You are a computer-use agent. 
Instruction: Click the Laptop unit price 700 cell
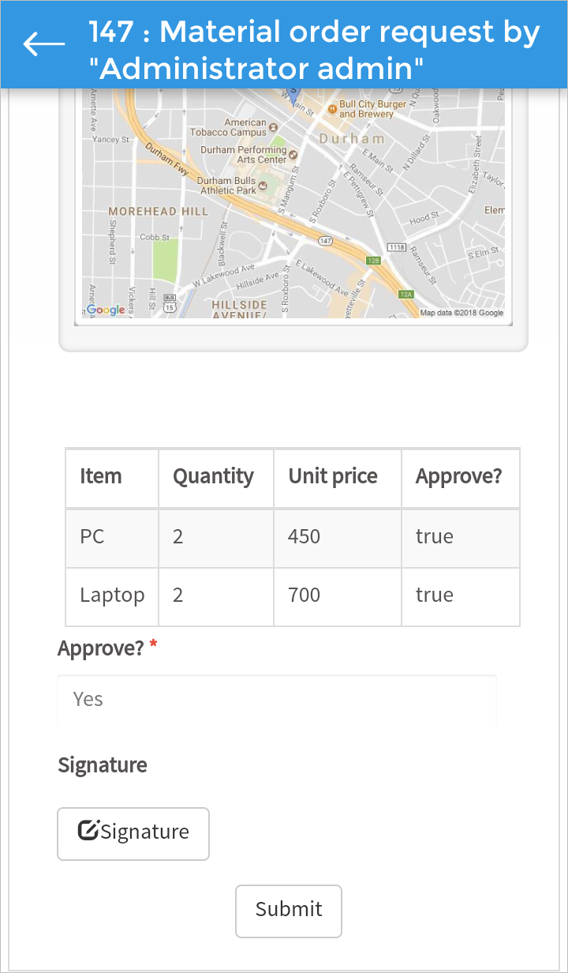point(305,595)
